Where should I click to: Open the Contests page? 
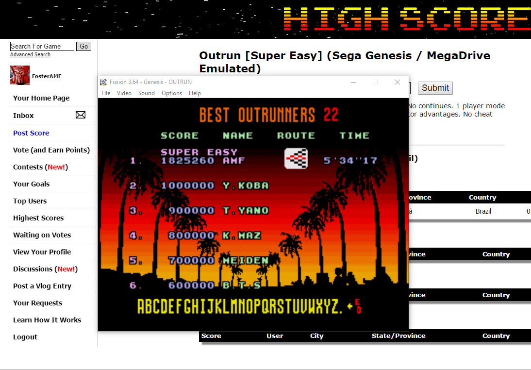click(x=40, y=167)
